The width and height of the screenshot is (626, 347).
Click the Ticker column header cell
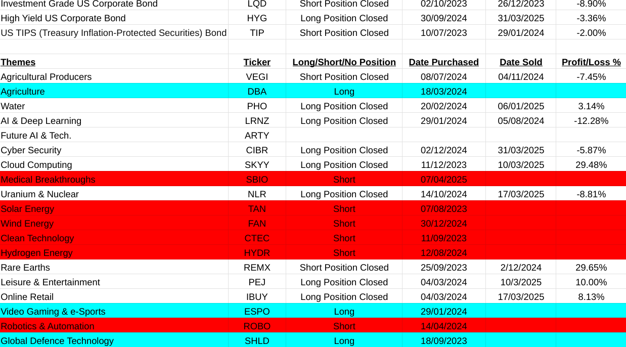(257, 62)
